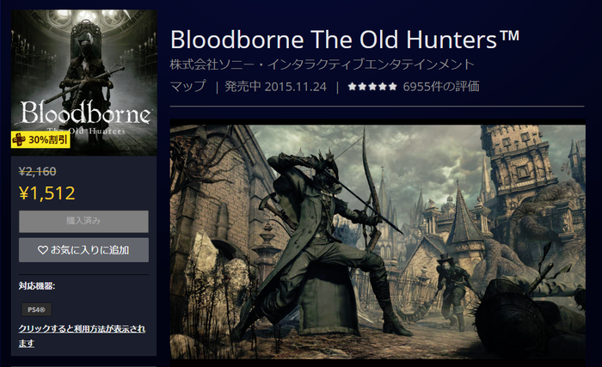Add to favorites with お気に入りに追加
The height and width of the screenshot is (367, 602).
[x=83, y=250]
